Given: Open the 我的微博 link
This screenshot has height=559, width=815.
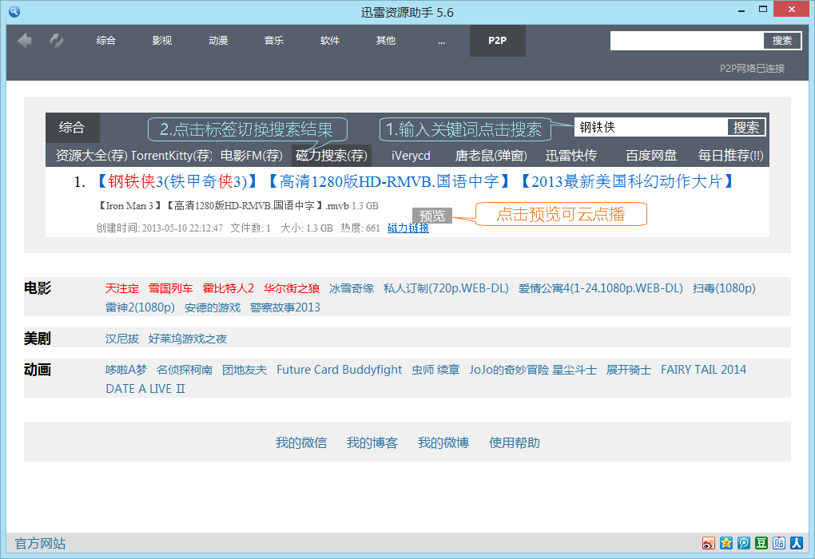Looking at the screenshot, I should pos(443,442).
